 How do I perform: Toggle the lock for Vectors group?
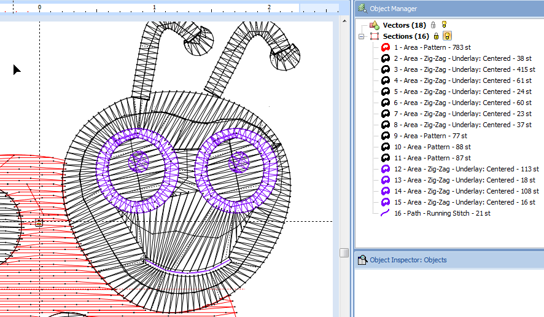click(x=433, y=25)
